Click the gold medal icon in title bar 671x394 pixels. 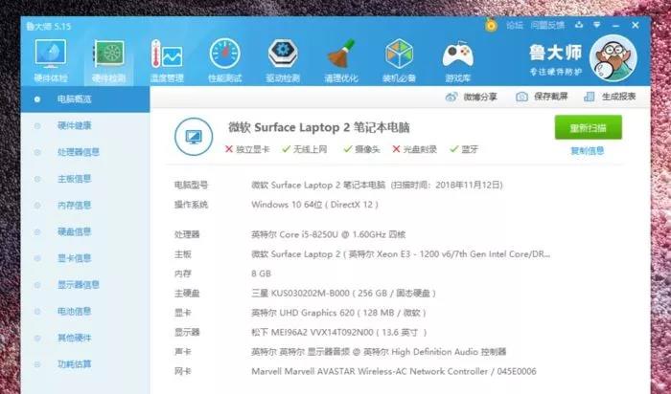491,25
